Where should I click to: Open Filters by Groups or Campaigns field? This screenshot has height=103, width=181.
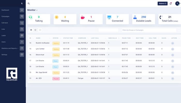tap(149, 30)
